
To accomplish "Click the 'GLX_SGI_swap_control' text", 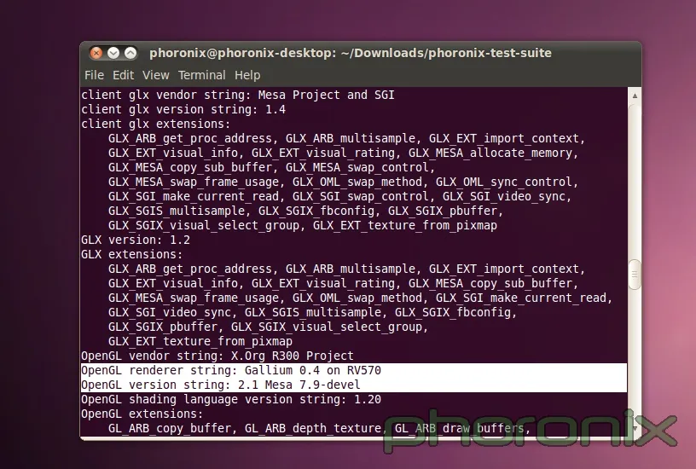I will coord(361,197).
